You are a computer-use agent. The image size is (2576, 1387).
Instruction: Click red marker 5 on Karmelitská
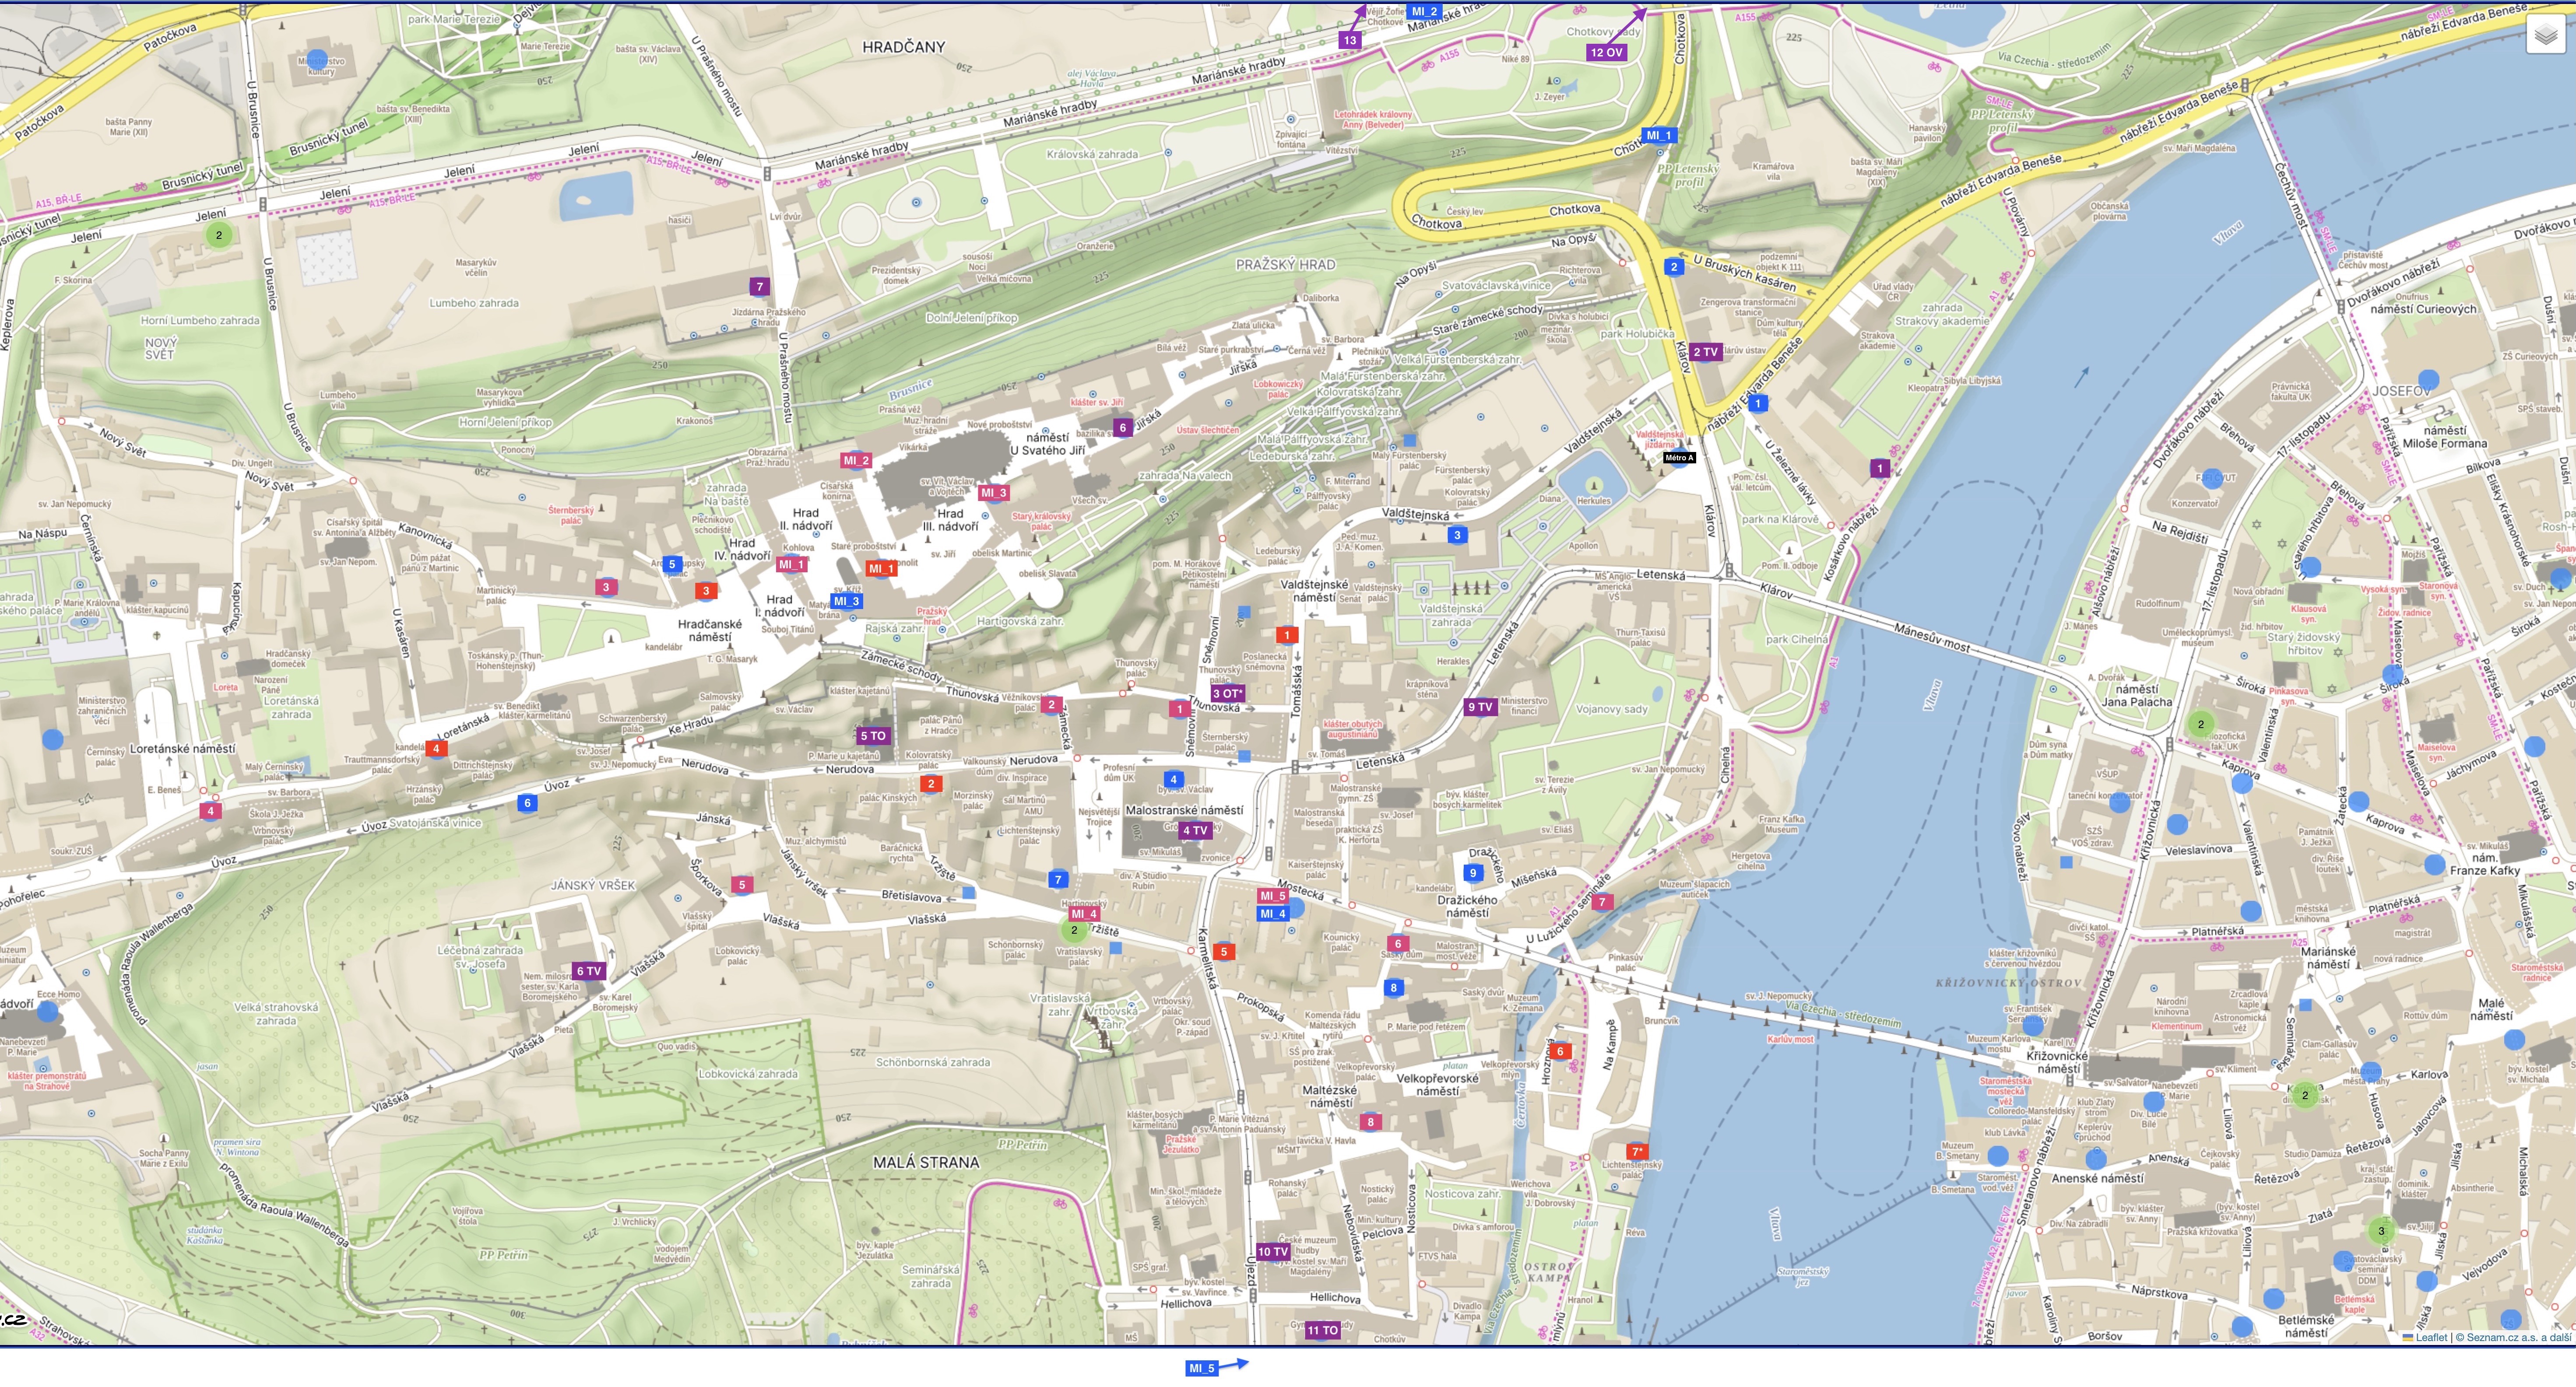click(x=1223, y=953)
